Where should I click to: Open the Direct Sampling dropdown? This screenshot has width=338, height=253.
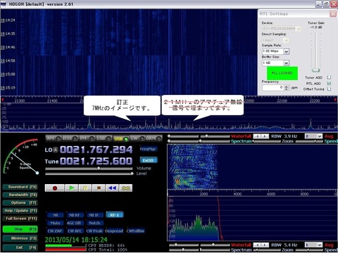(x=286, y=40)
